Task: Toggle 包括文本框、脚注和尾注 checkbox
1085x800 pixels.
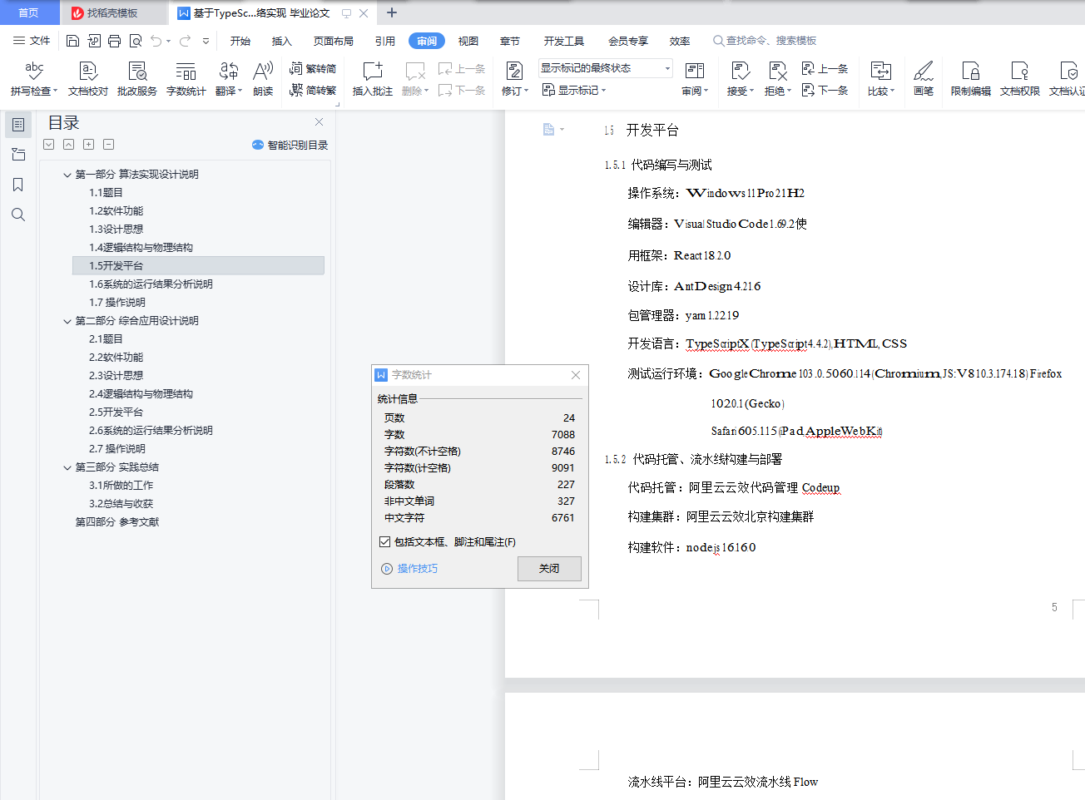Action: click(384, 542)
